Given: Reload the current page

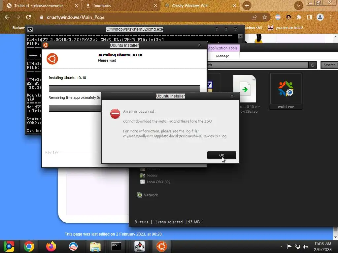Looking at the screenshot, I should click(x=28, y=17).
